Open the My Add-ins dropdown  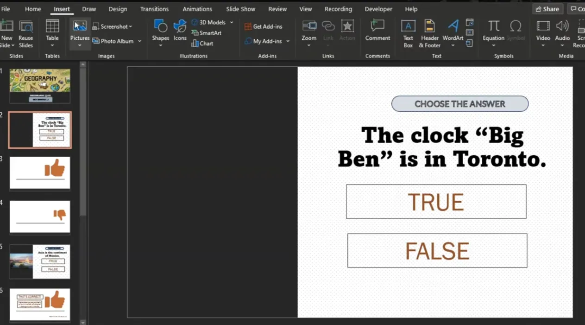(x=288, y=41)
